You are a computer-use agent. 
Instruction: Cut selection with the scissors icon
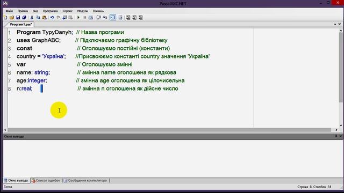(32, 18)
